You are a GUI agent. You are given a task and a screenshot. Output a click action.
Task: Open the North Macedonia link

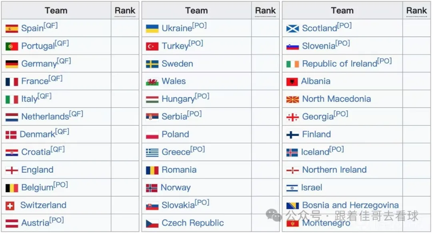pos(336,99)
